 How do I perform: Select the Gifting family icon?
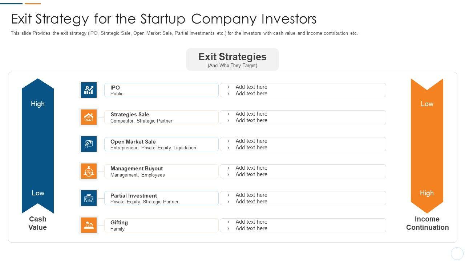pyautogui.click(x=89, y=225)
